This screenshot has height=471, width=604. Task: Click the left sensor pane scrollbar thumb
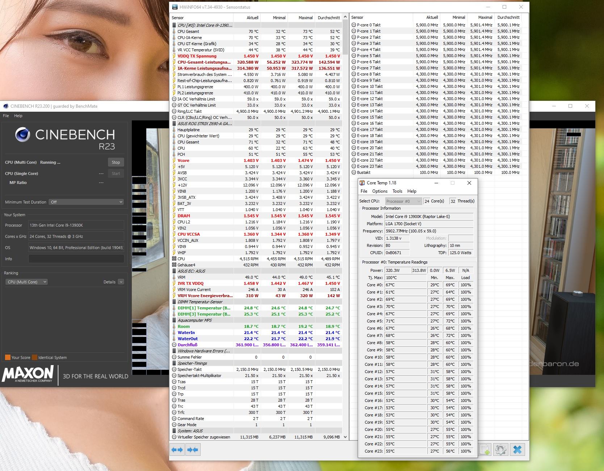(x=345, y=38)
